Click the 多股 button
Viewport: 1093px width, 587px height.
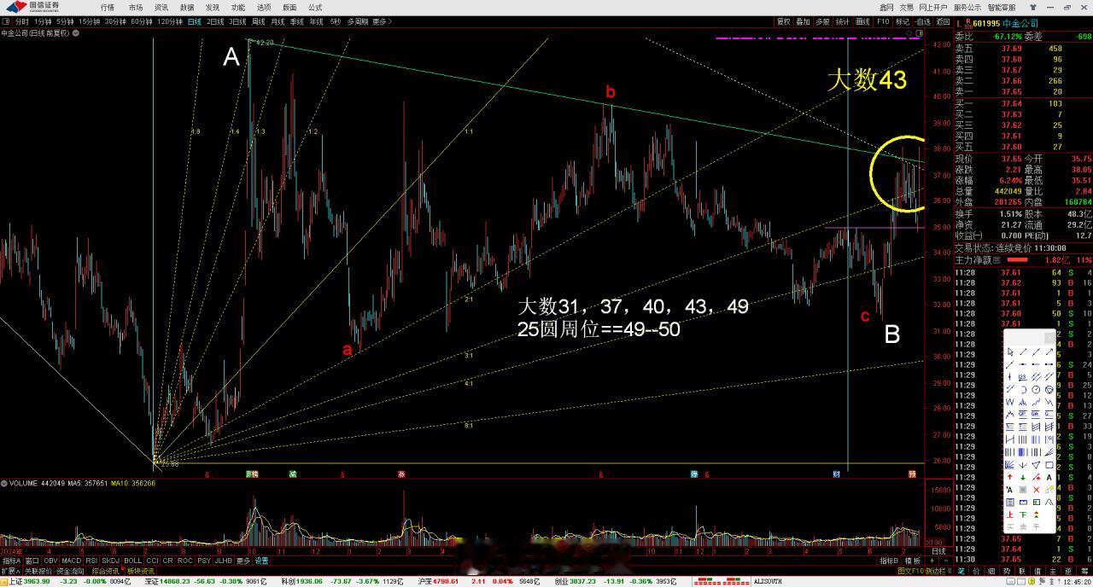point(822,22)
